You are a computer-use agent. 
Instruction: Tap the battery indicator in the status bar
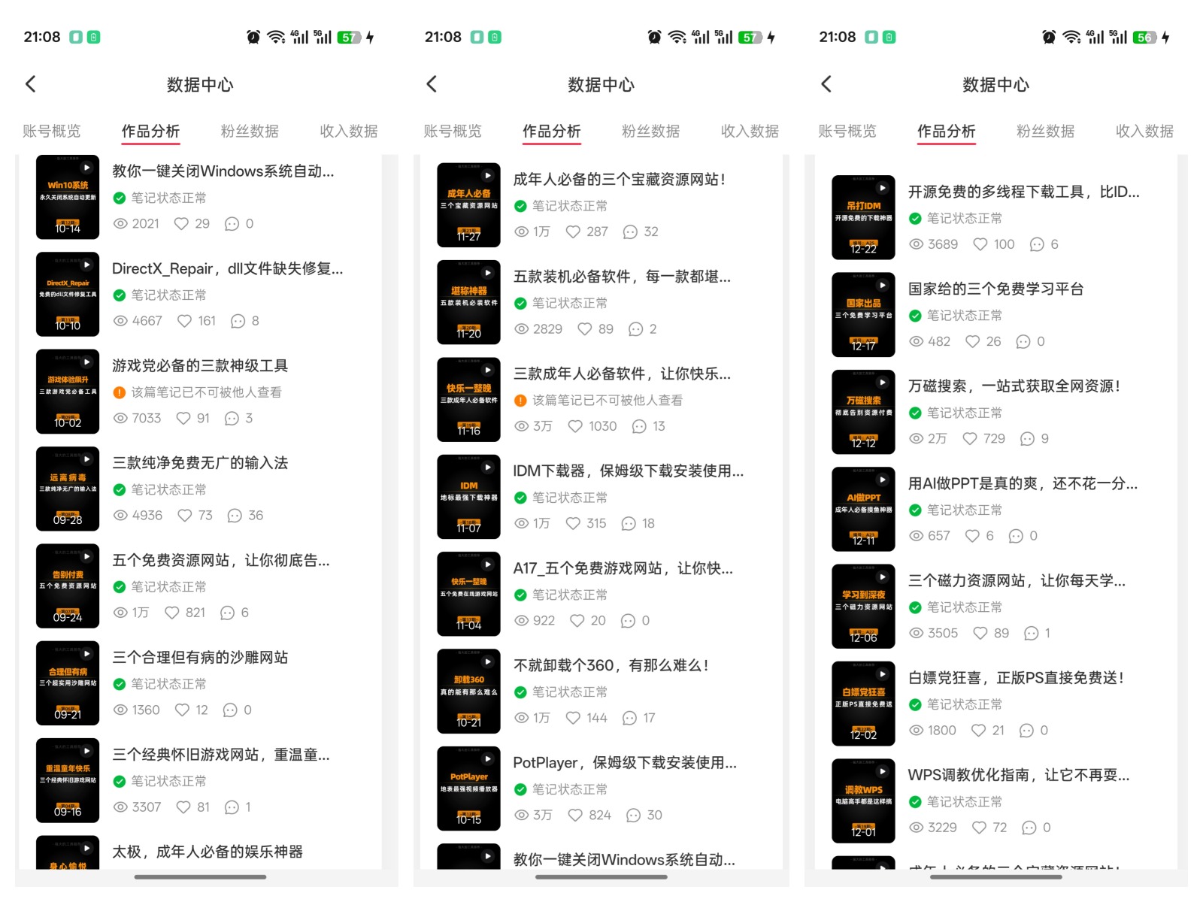(348, 36)
